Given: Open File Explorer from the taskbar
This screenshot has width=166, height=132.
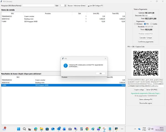Looking at the screenshot, I should [41, 129].
